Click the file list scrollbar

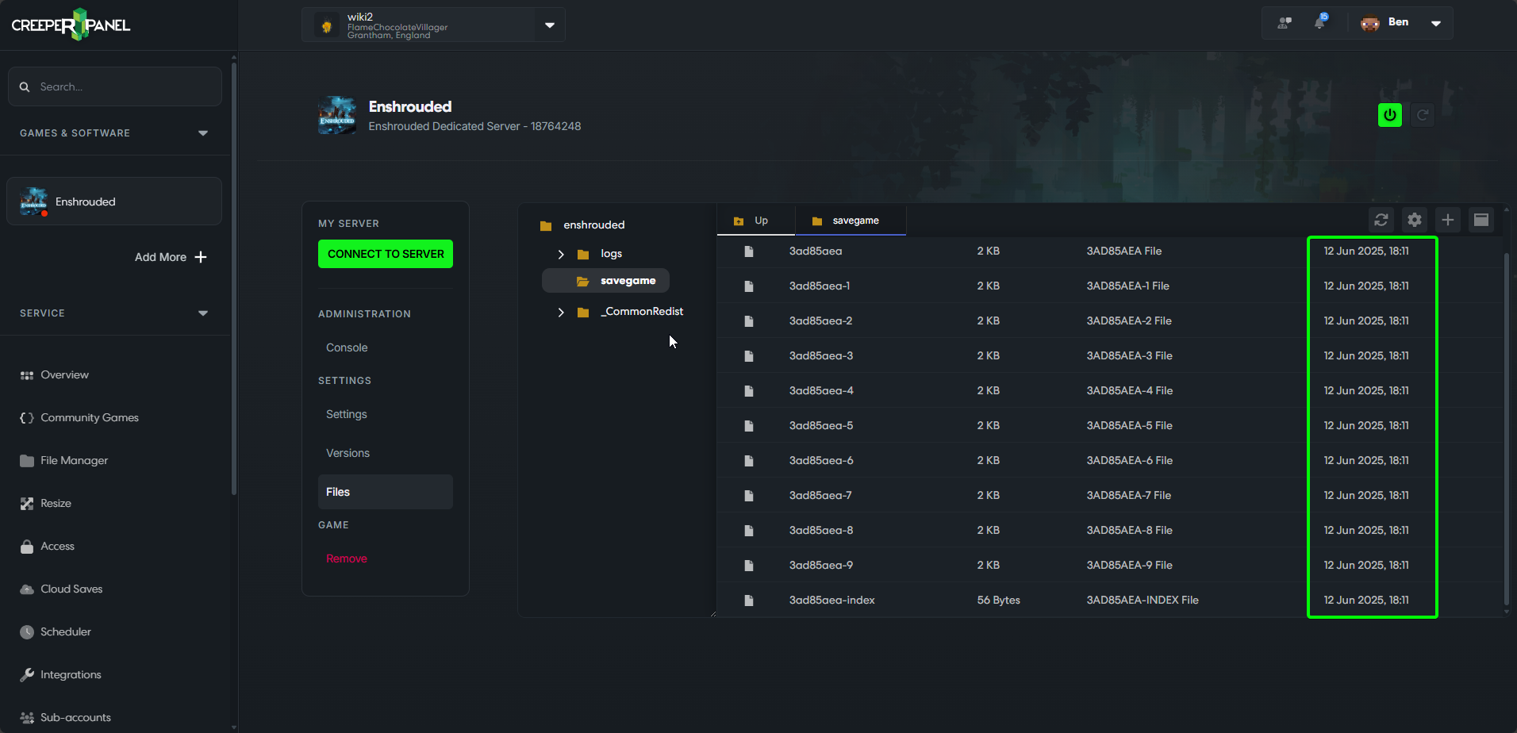pos(1507,428)
